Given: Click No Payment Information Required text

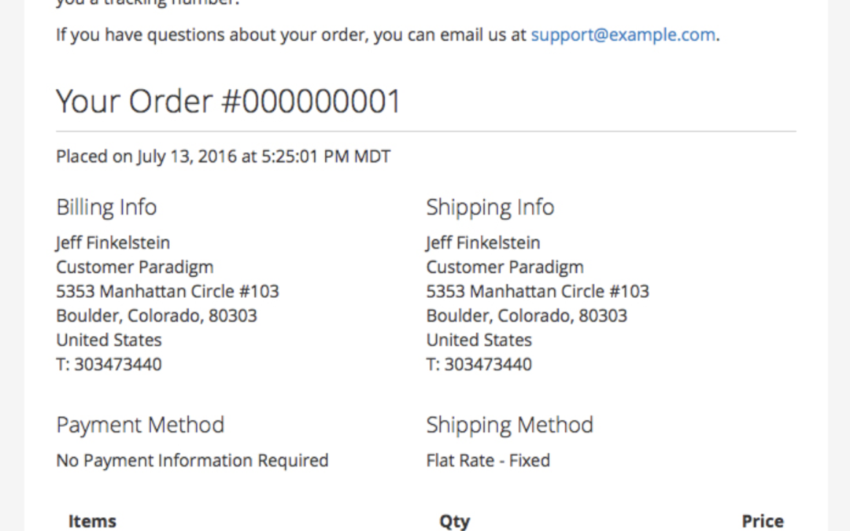Looking at the screenshot, I should tap(192, 460).
